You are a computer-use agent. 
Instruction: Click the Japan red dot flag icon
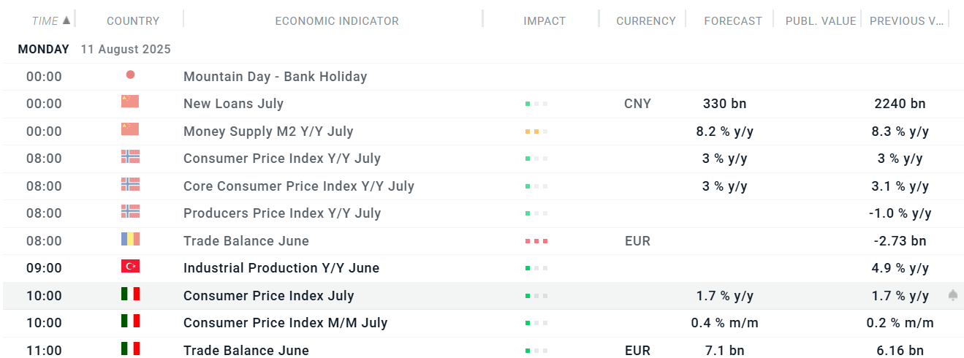(130, 75)
